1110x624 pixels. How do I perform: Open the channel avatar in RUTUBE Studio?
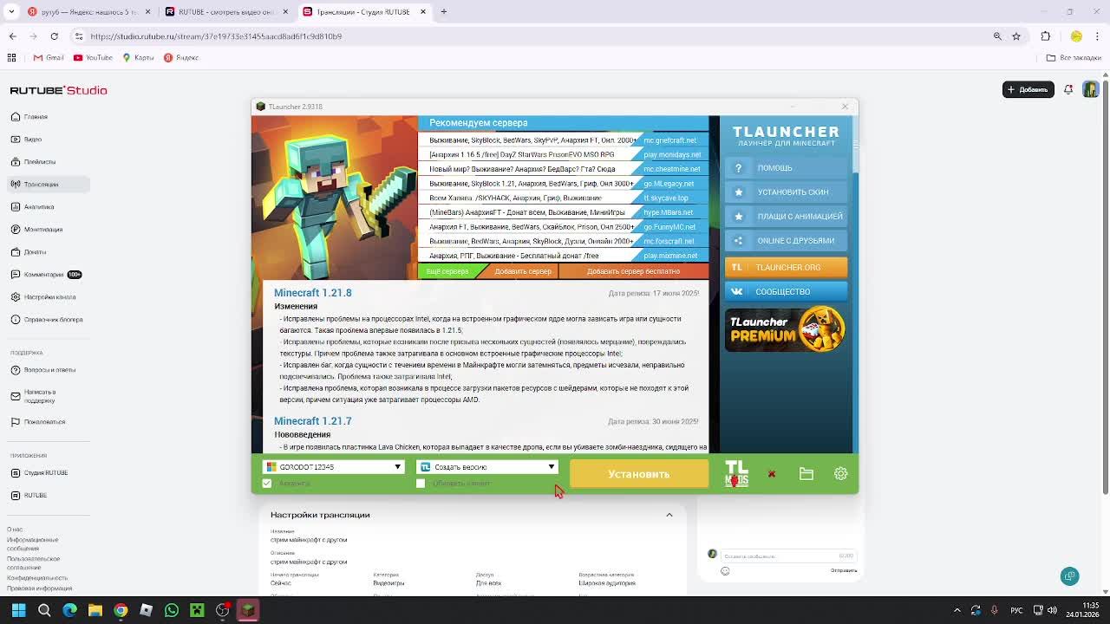(x=1090, y=89)
